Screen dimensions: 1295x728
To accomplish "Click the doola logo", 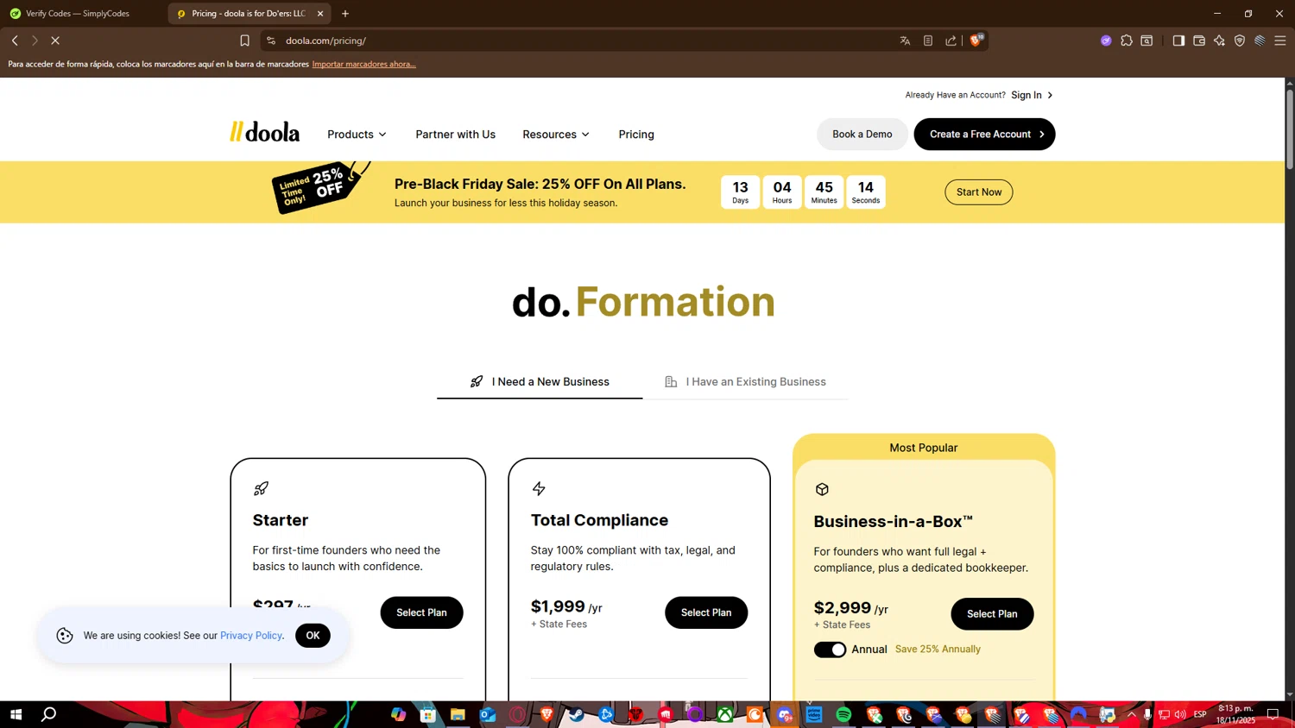I will (264, 132).
